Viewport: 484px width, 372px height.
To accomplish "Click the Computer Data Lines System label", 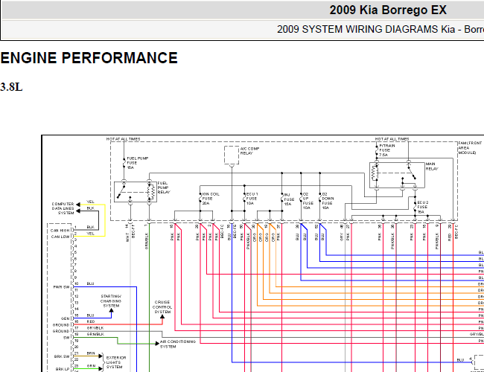I will click(x=63, y=208).
